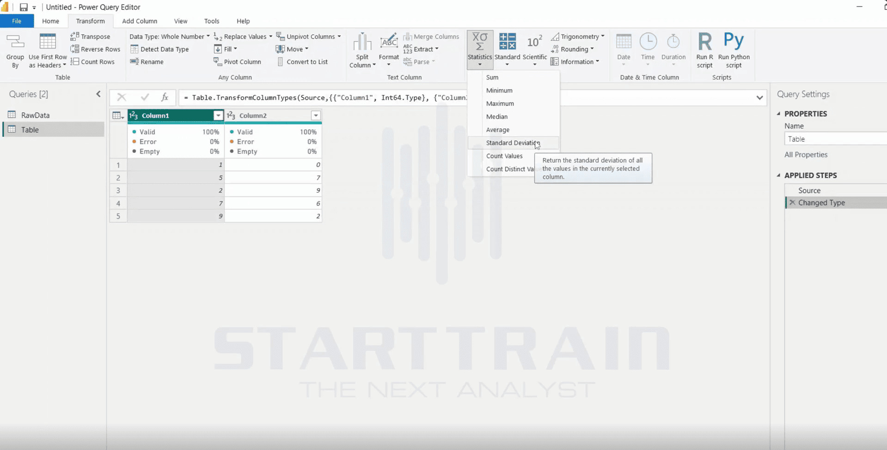Open the Column2 filter dropdown arrow

316,116
